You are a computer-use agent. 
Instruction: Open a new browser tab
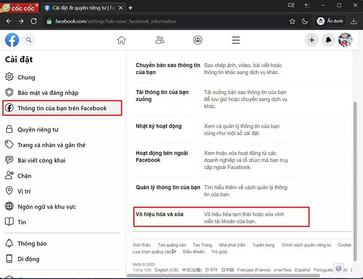(130, 8)
